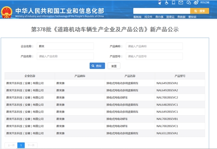Screen dimensions: 217x149
Task: Click the 产品型号 input field
Action: (154, 56)
